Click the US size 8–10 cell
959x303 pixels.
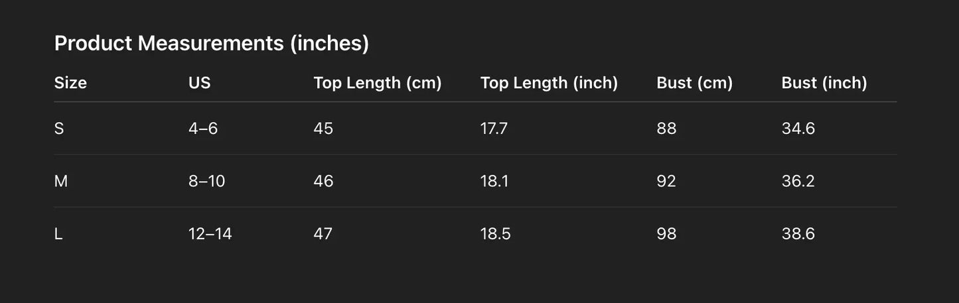(x=206, y=181)
